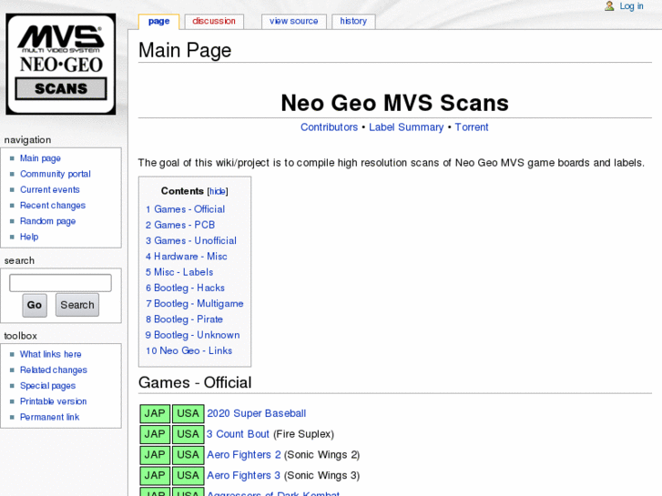Go to Main page in navigation
This screenshot has height=496, width=662.
pyautogui.click(x=41, y=158)
